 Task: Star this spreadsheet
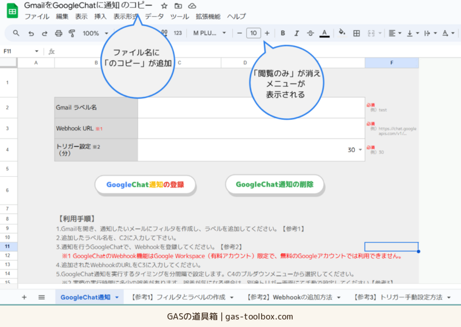point(164,6)
